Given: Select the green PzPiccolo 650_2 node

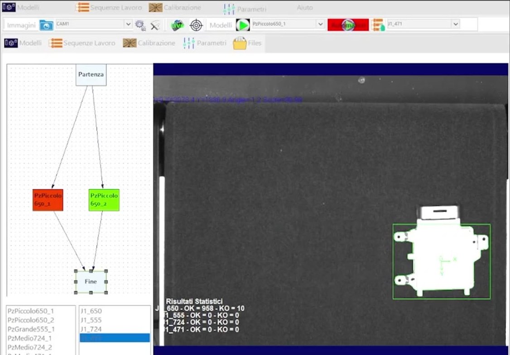Looking at the screenshot, I should [104, 200].
